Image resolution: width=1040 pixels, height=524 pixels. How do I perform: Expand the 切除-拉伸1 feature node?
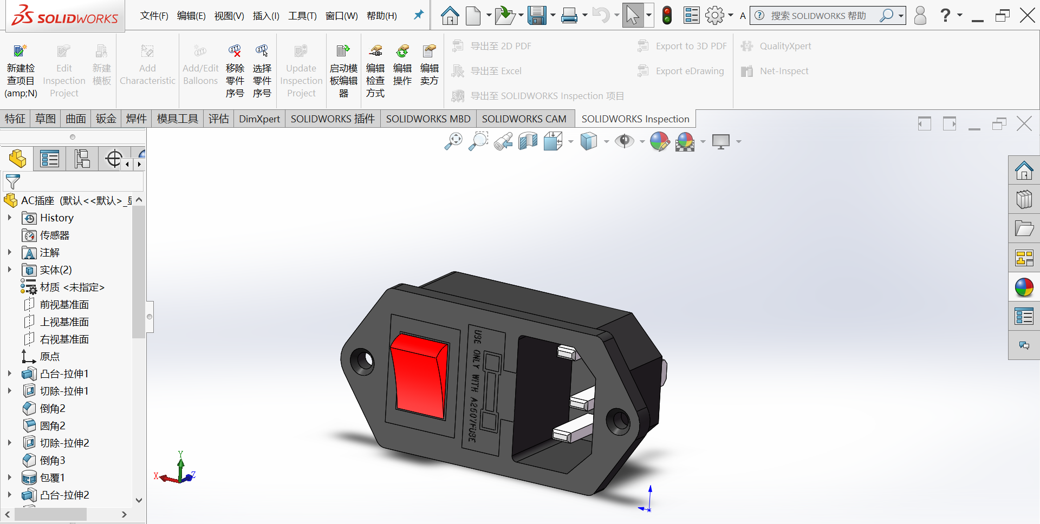(x=9, y=391)
